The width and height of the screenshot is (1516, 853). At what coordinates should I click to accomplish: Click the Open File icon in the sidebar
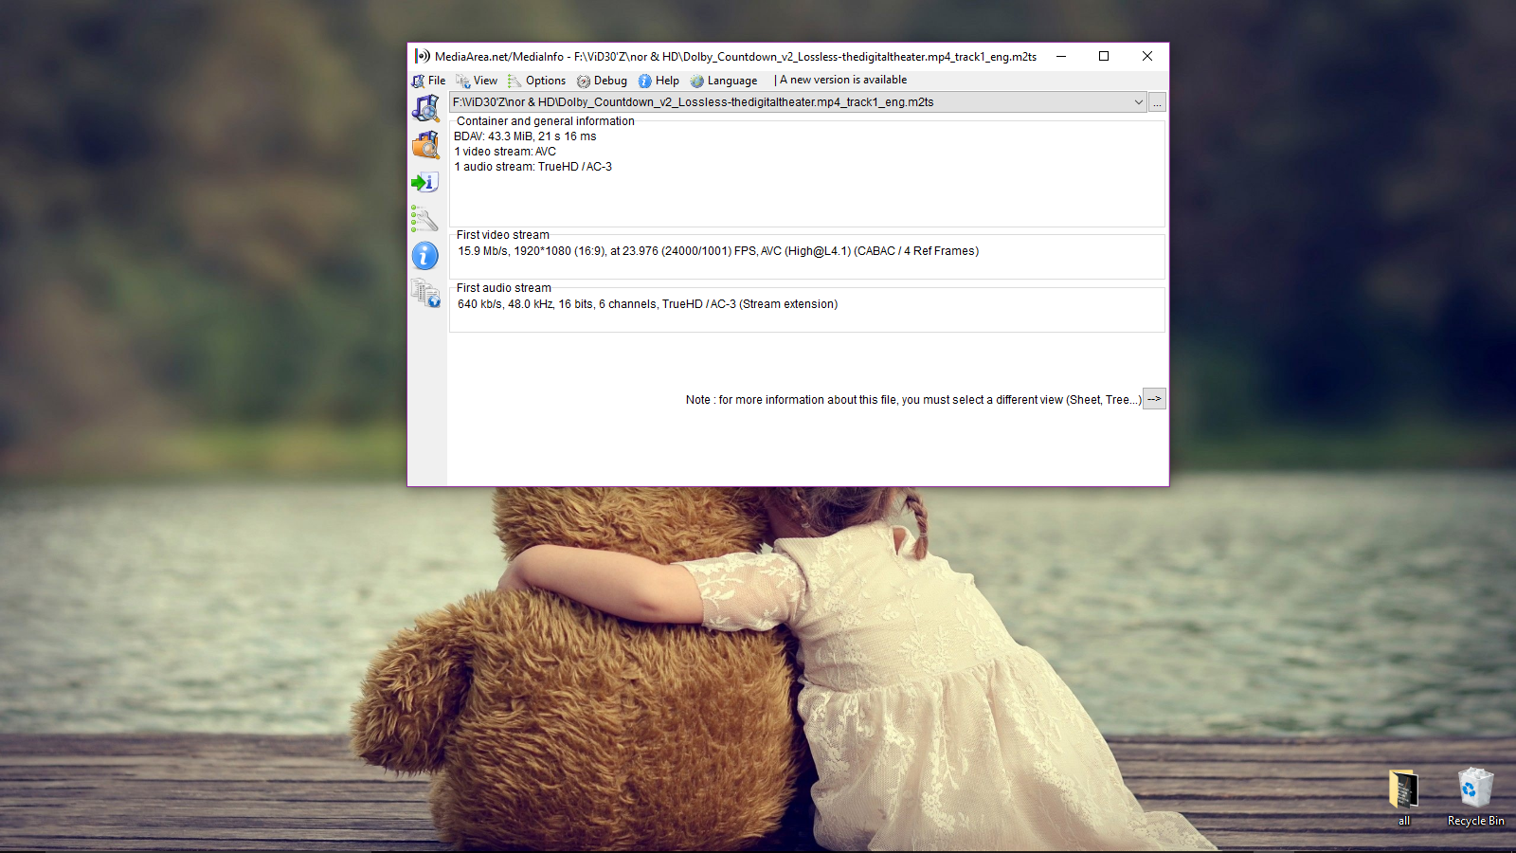point(425,108)
